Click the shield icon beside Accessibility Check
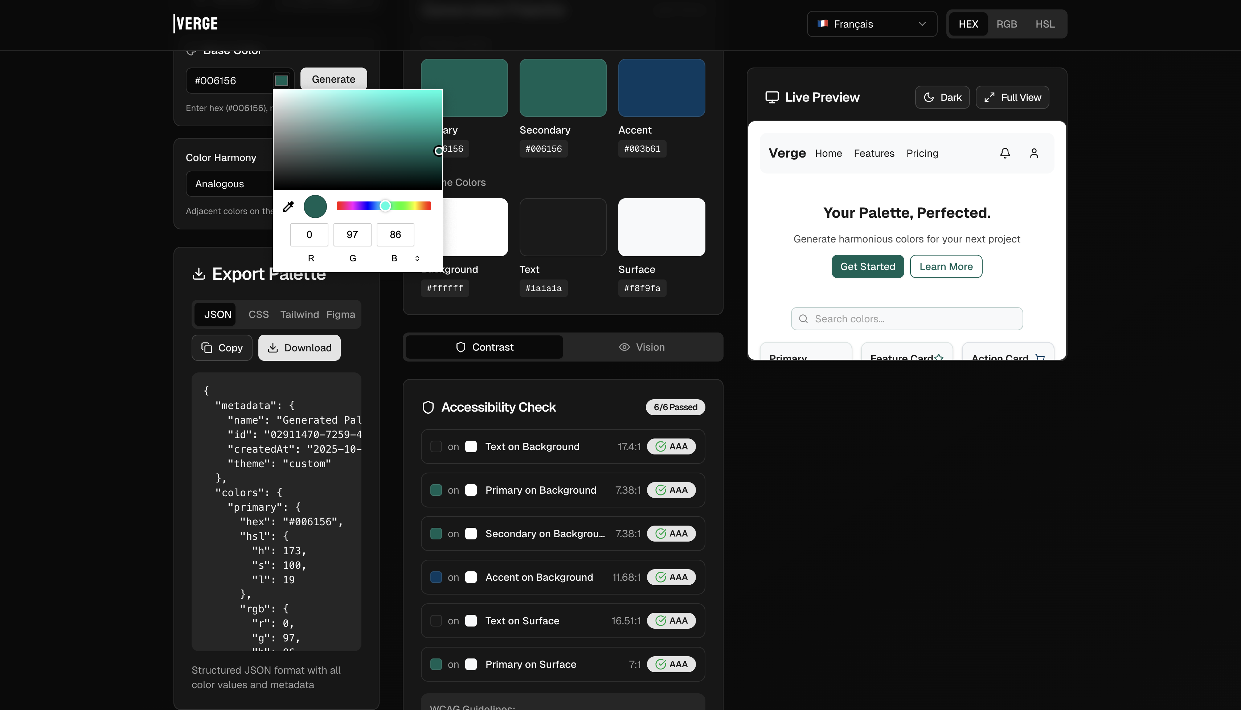The width and height of the screenshot is (1241, 710). click(x=427, y=407)
